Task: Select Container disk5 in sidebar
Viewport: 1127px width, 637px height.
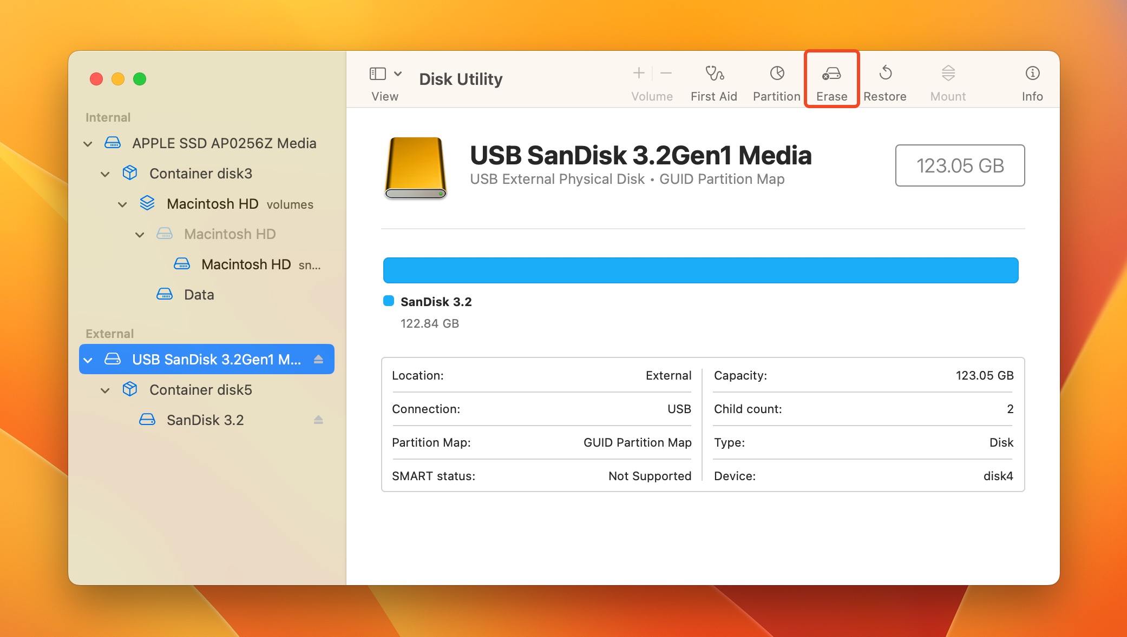Action: click(x=201, y=390)
